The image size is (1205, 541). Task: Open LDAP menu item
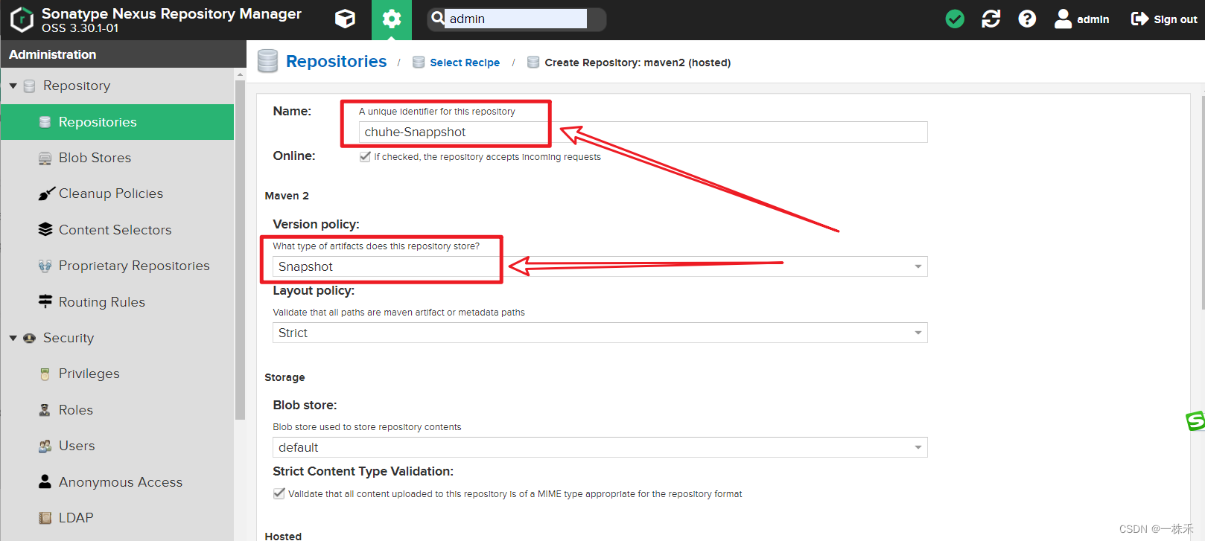pyautogui.click(x=117, y=518)
